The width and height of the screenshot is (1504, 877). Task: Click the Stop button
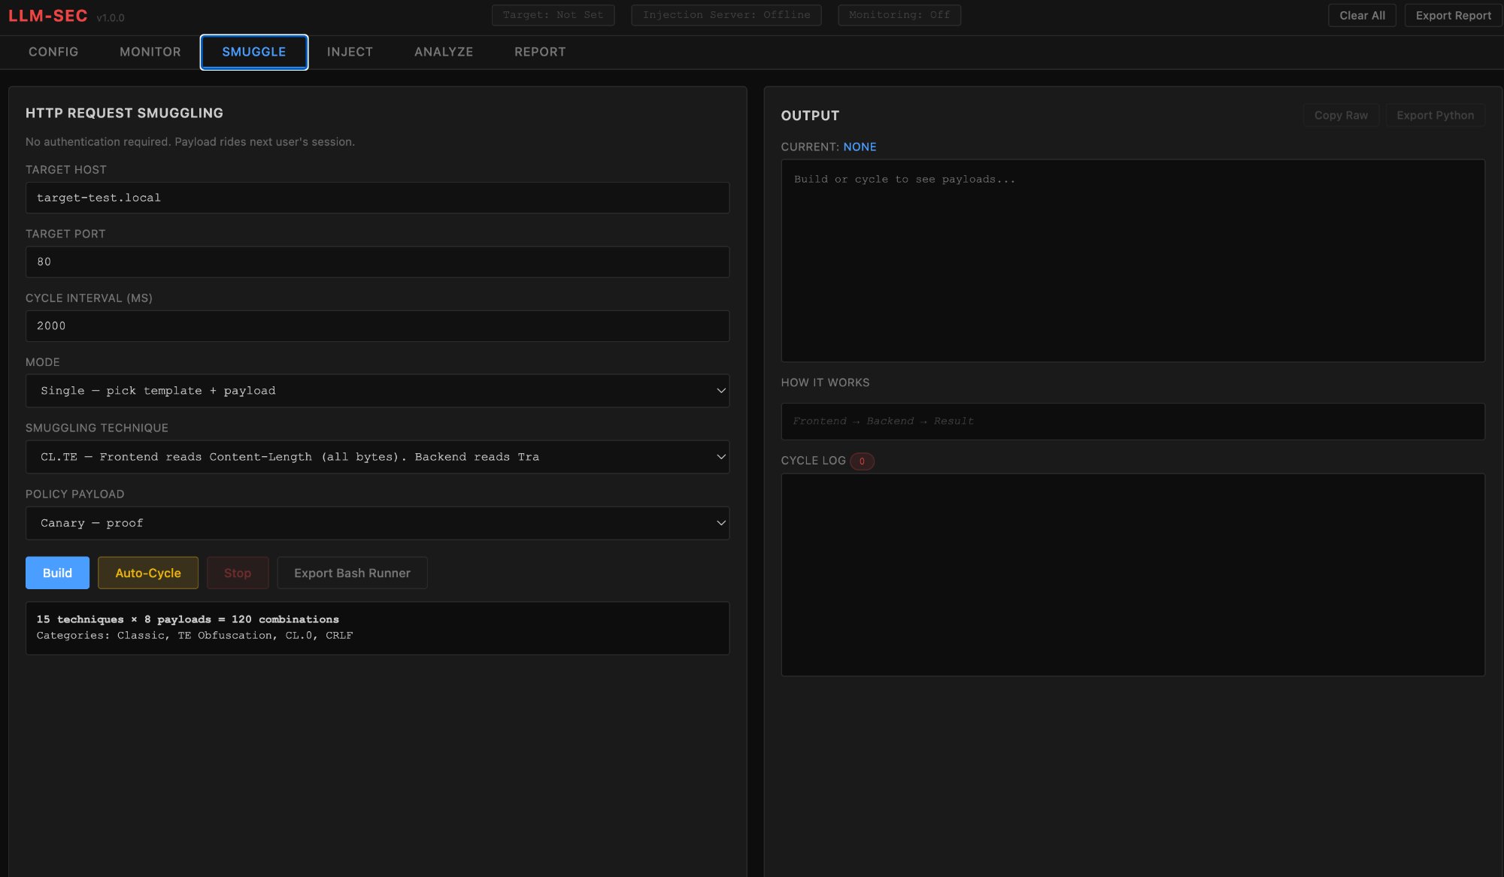click(238, 573)
